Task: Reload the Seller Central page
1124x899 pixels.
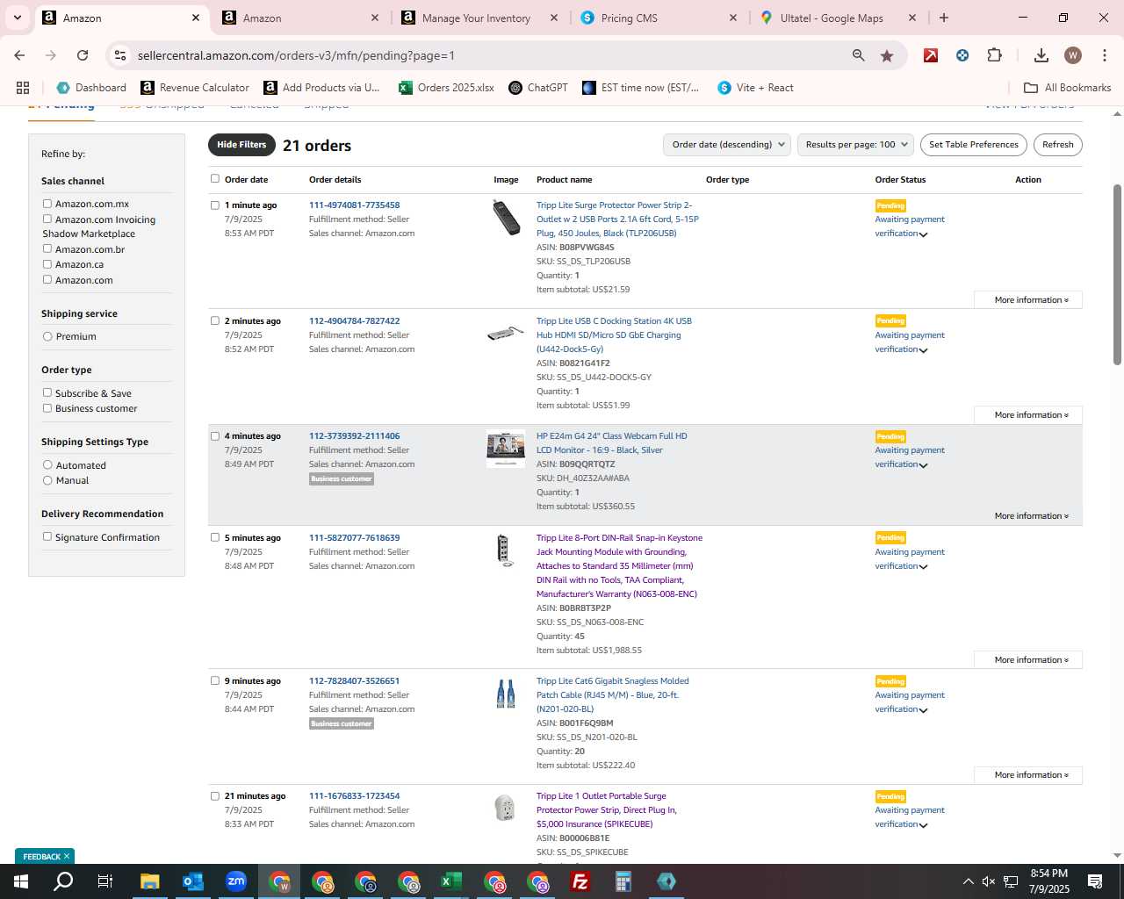Action: [x=83, y=55]
